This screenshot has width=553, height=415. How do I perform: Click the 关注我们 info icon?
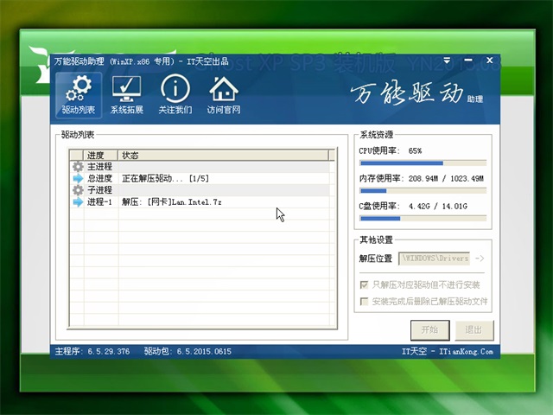[x=175, y=90]
